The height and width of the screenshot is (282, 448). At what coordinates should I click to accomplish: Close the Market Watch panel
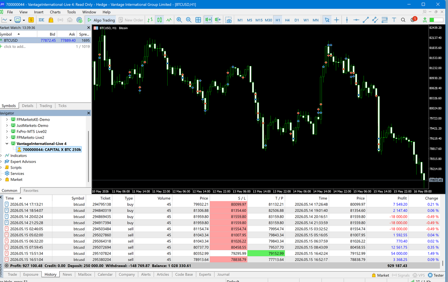(x=88, y=28)
